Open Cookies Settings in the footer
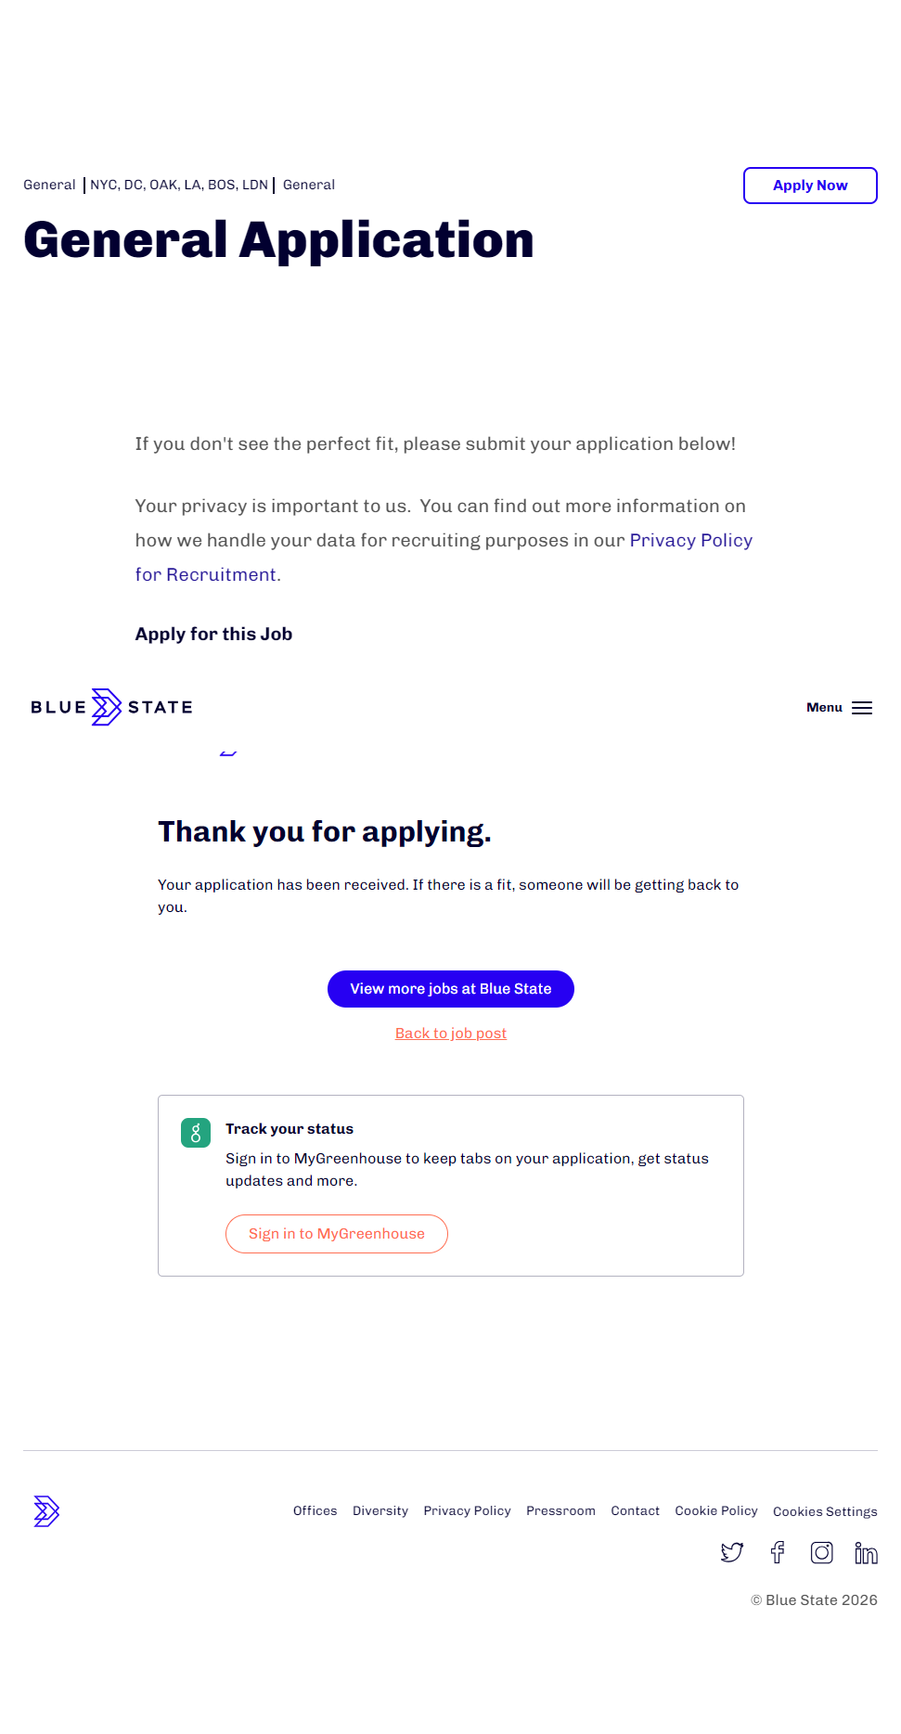Image resolution: width=901 pixels, height=1734 pixels. [x=825, y=1512]
